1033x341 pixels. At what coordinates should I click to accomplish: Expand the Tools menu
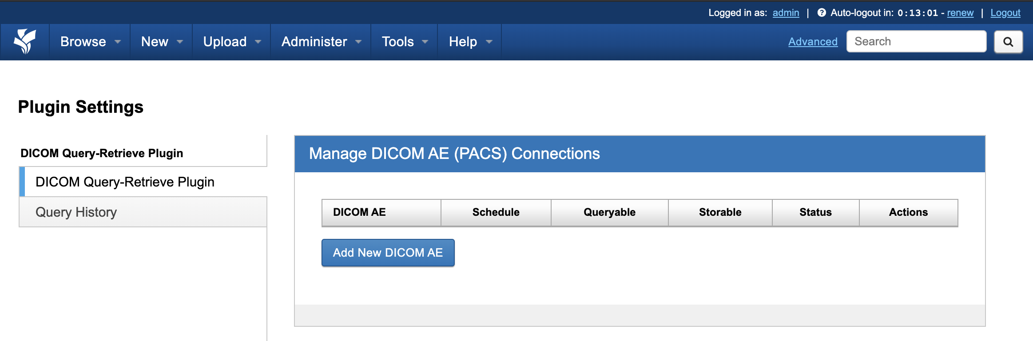(404, 42)
